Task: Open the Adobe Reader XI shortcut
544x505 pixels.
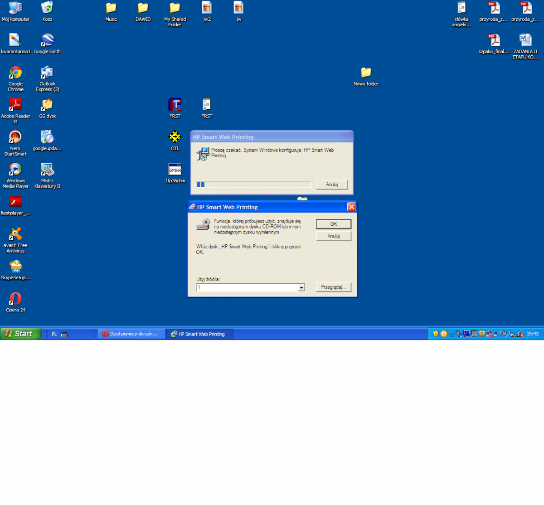Action: 15,111
